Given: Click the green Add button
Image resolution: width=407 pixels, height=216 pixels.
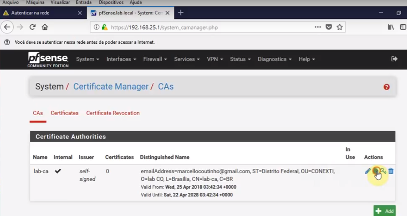Looking at the screenshot, I should click(x=384, y=211).
